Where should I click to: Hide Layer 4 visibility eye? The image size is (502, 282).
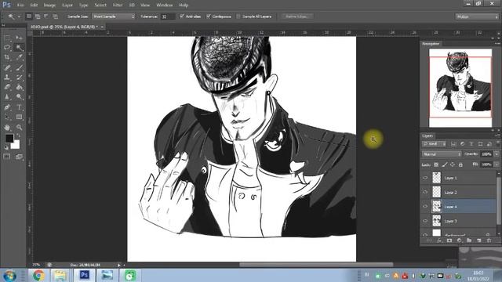tap(425, 207)
